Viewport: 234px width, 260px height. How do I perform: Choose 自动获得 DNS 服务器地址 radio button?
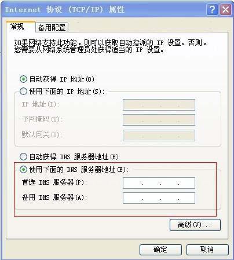(x=23, y=157)
